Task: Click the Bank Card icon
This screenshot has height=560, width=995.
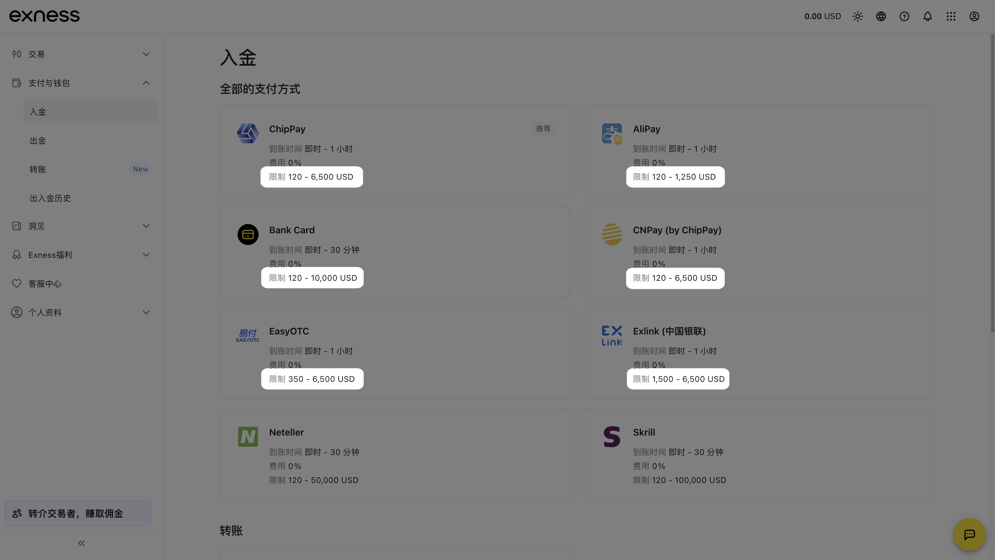Action: click(248, 234)
